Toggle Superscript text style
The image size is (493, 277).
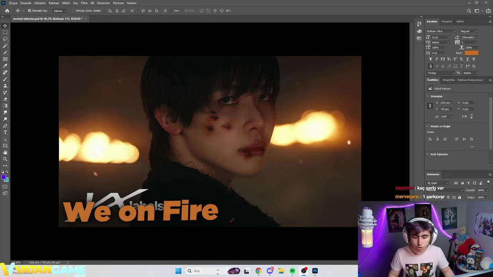pyautogui.click(x=455, y=59)
